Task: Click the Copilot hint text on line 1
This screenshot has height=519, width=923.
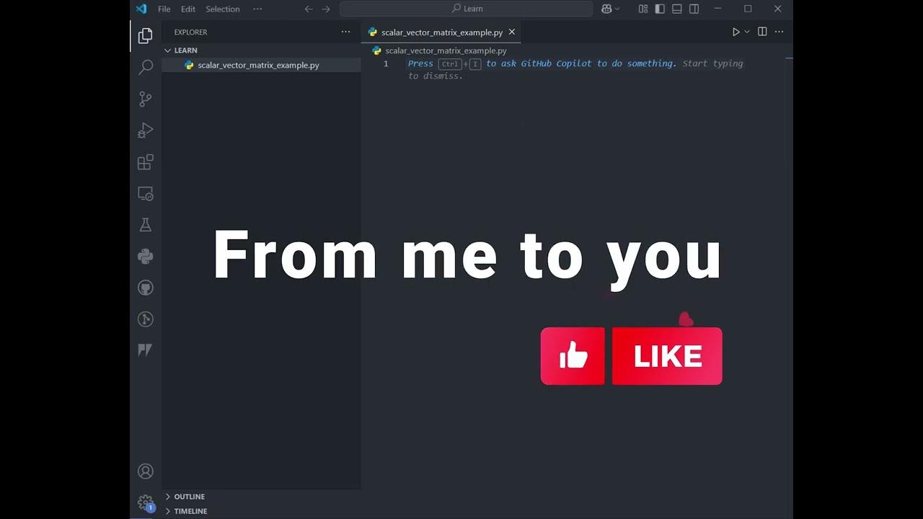Action: [575, 69]
